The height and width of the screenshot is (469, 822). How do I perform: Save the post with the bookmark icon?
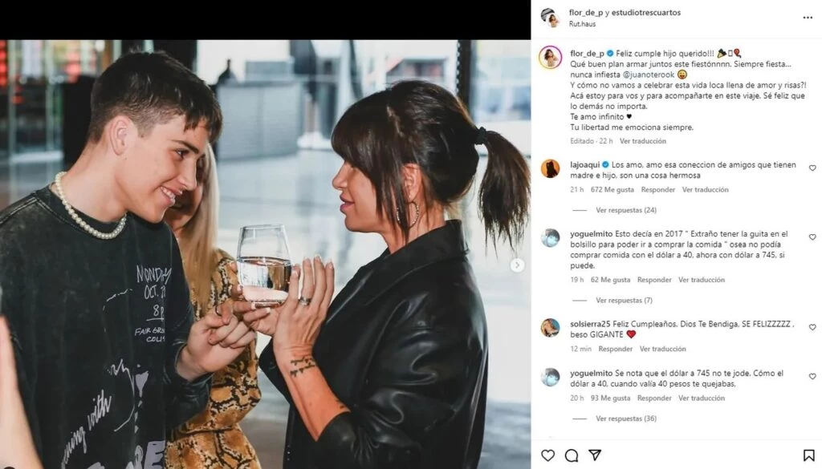806,455
